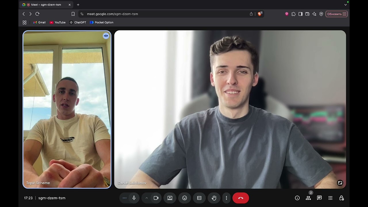
Task: Go forward in browser history
Action: click(x=30, y=14)
